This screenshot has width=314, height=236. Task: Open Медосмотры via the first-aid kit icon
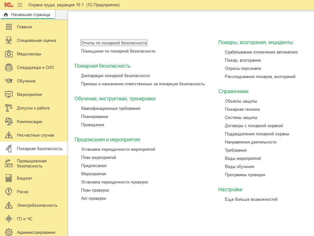8,54
